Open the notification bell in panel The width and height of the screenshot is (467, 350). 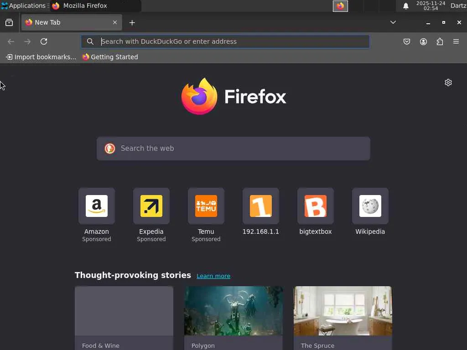click(405, 6)
